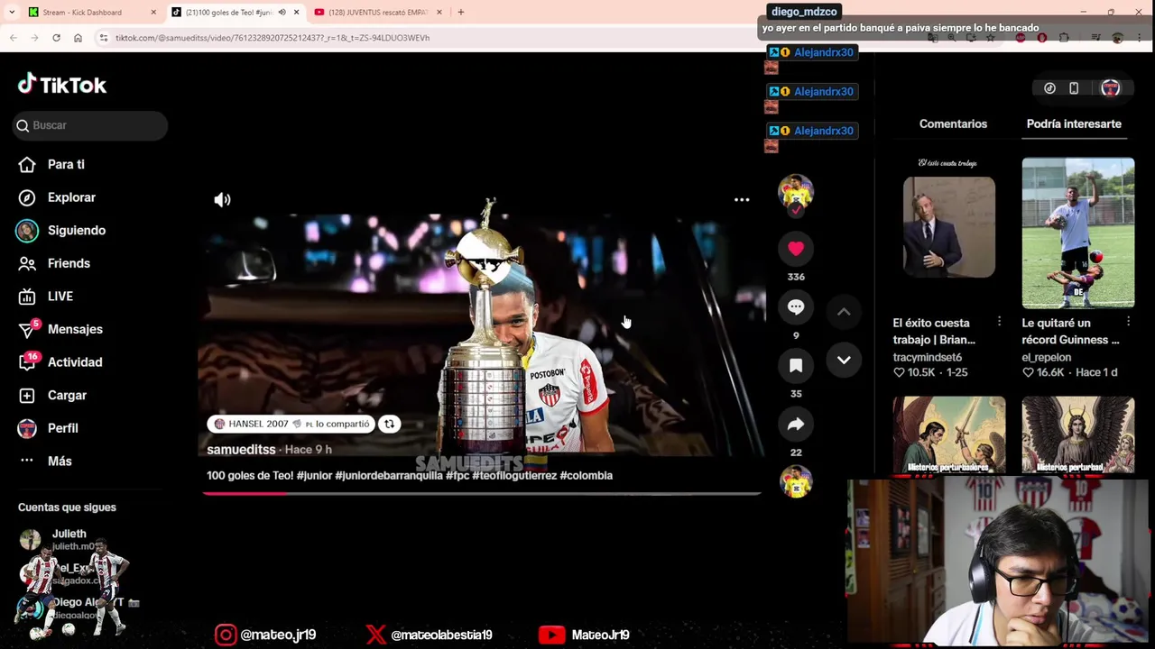Mute the TikTok browser tab audio icon
The image size is (1155, 649).
coord(282,13)
